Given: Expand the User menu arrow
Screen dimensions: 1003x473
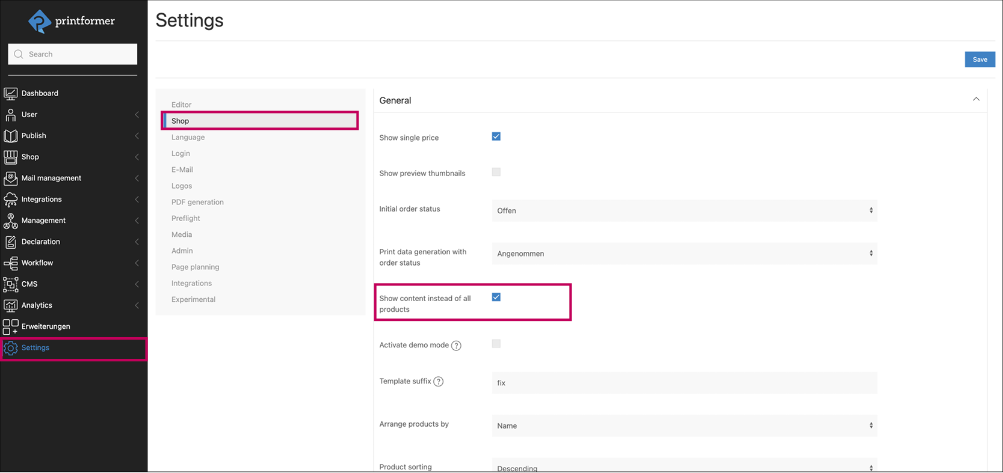Looking at the screenshot, I should (137, 115).
